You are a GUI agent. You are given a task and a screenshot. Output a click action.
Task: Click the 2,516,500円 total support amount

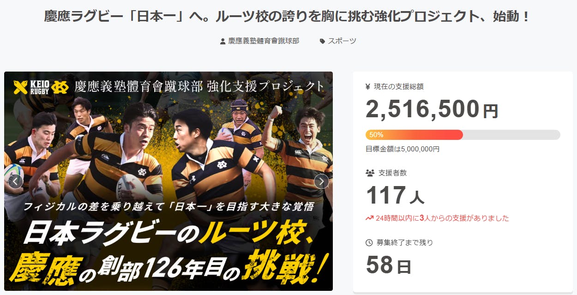432,109
